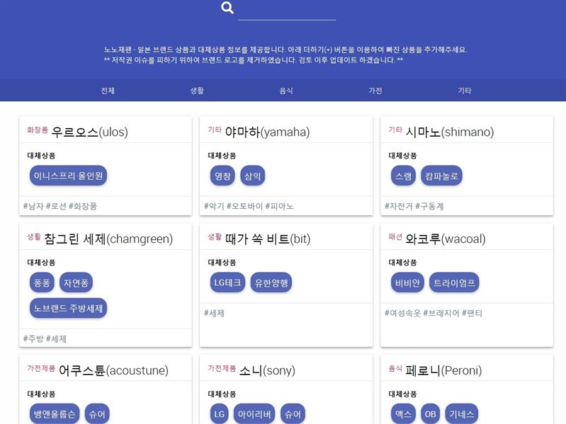Focus the search input field
Image resolution: width=566 pixels, height=424 pixels.
click(x=288, y=11)
